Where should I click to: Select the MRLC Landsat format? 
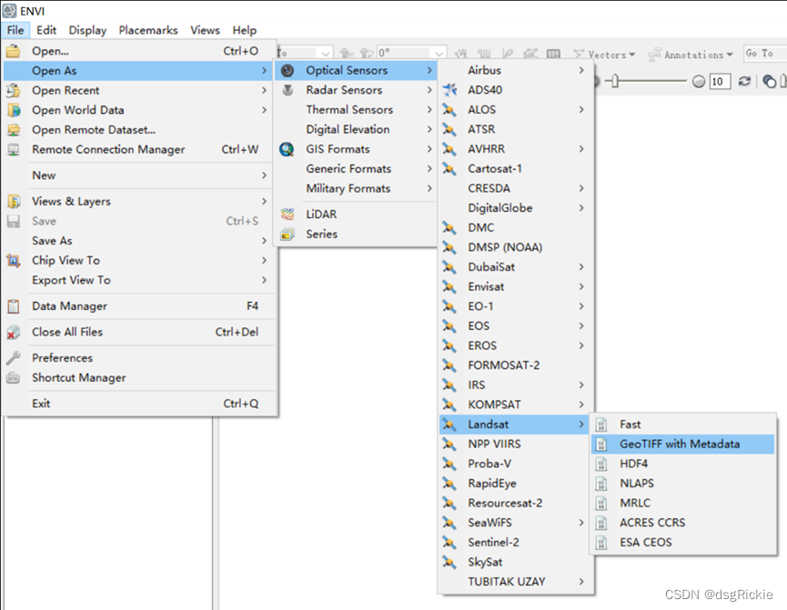coord(682,503)
